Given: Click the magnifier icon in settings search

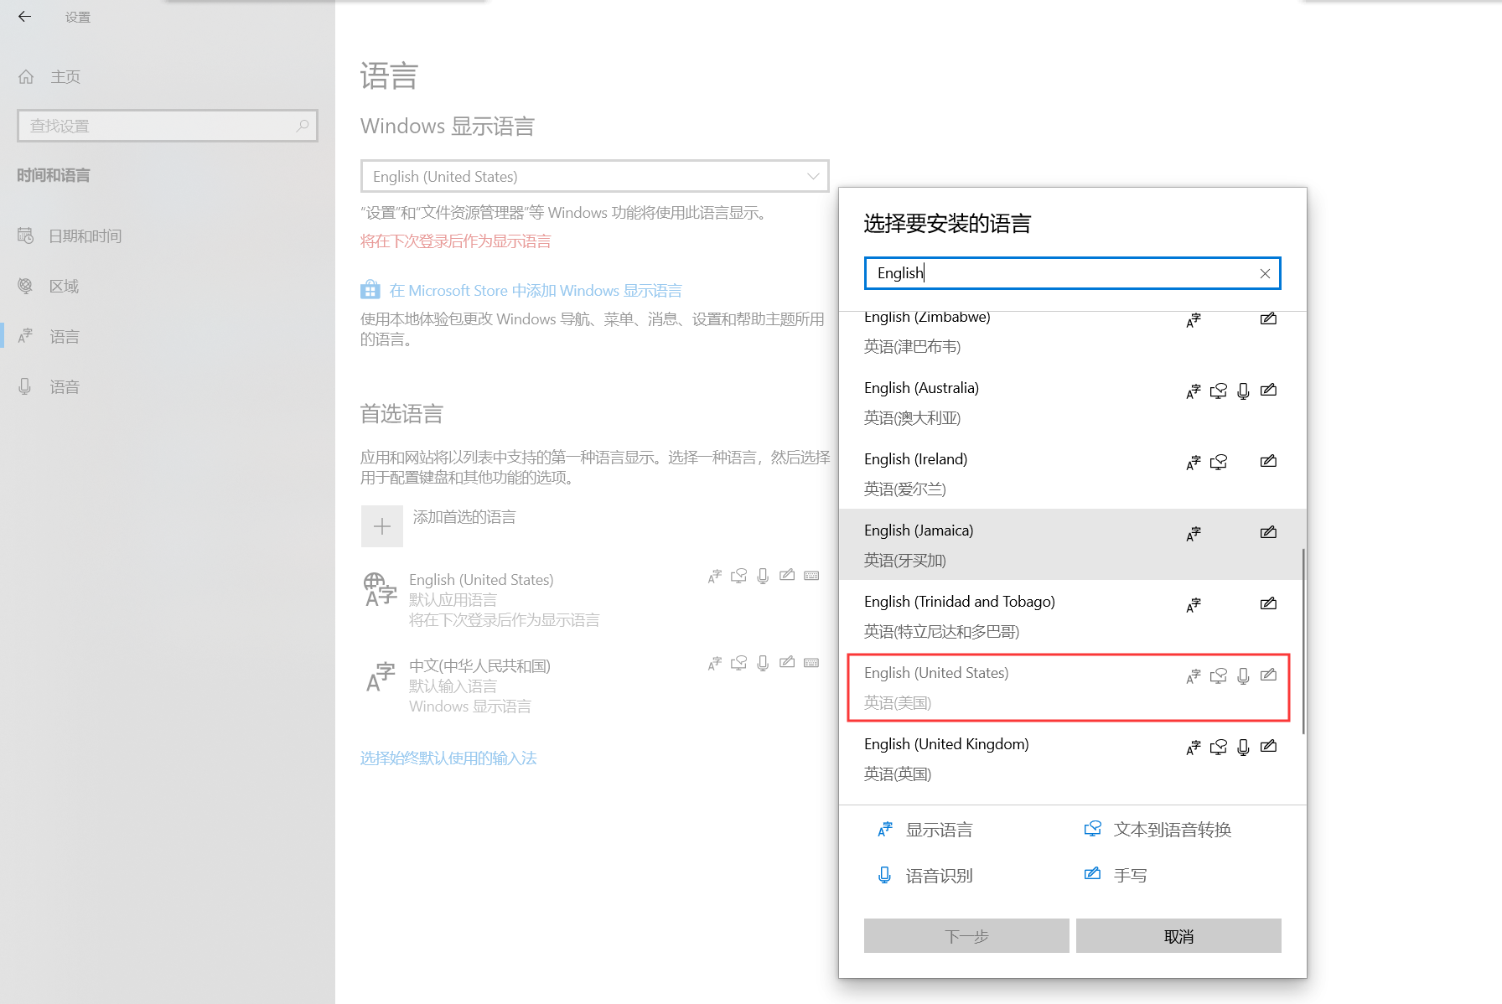Looking at the screenshot, I should coord(303,126).
